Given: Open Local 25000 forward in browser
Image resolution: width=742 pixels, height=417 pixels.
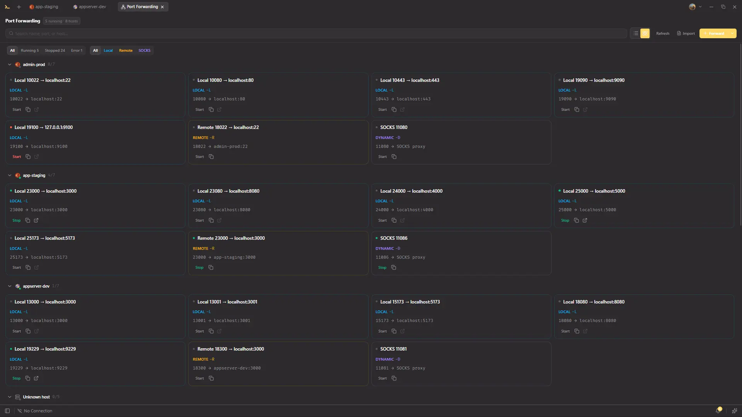Looking at the screenshot, I should pos(585,220).
